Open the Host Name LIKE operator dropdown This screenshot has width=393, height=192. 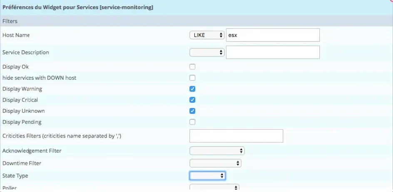(207, 35)
